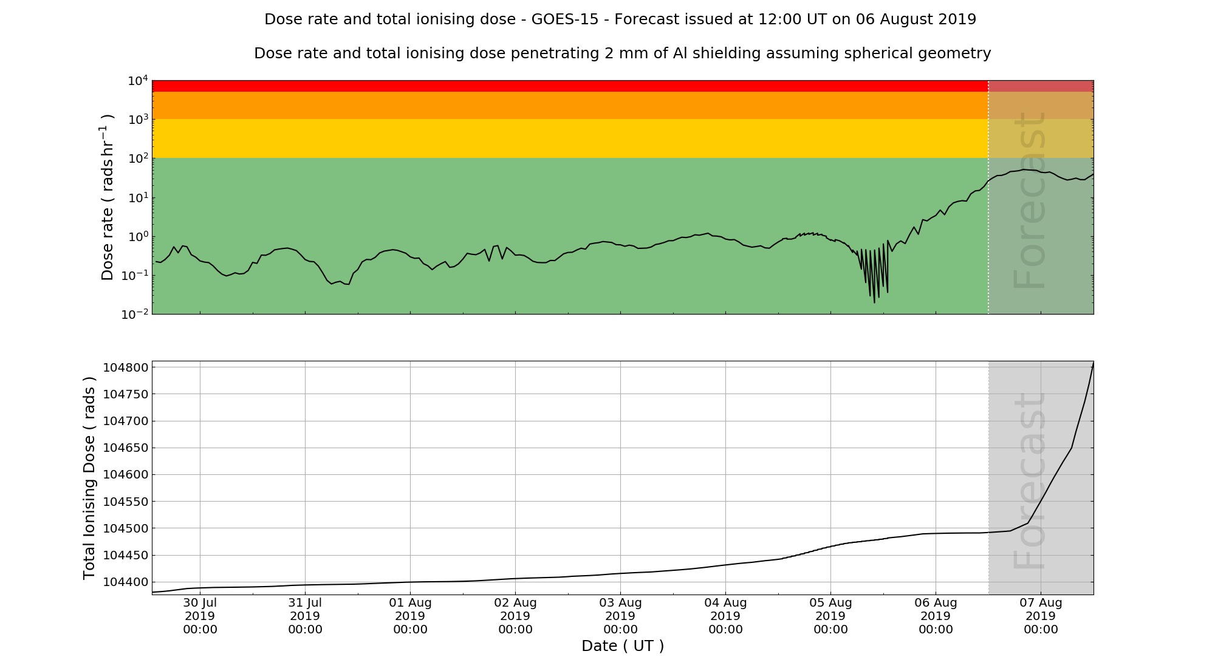This screenshot has height=668, width=1215.
Task: Click the 10^4 tick label on the dose rate axis
Action: point(138,80)
